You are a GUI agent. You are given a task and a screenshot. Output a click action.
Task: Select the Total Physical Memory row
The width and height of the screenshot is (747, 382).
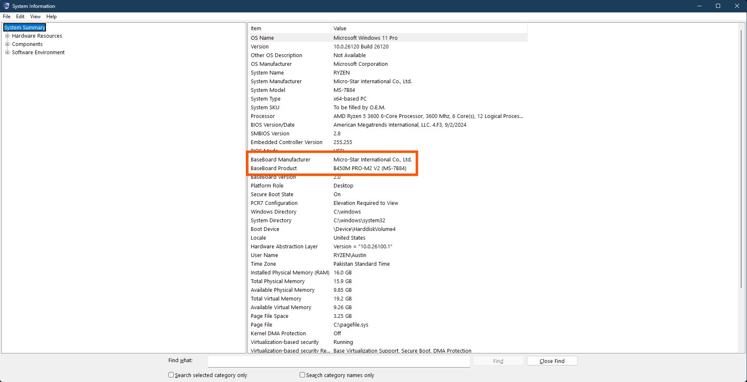[388, 281]
